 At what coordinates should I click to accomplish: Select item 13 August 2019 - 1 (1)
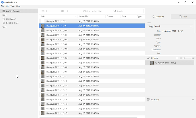tap(92, 21)
